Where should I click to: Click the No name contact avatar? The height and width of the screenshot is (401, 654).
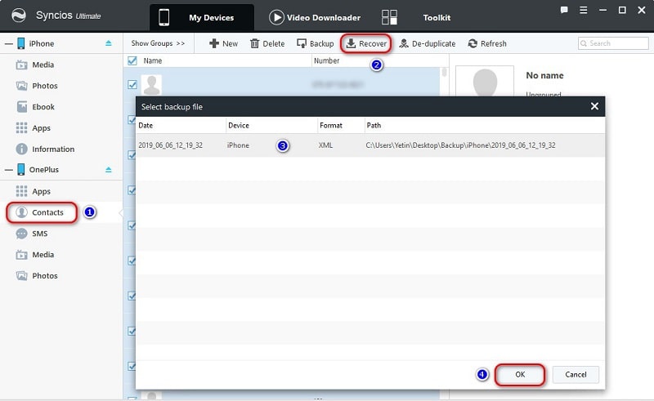coord(485,81)
